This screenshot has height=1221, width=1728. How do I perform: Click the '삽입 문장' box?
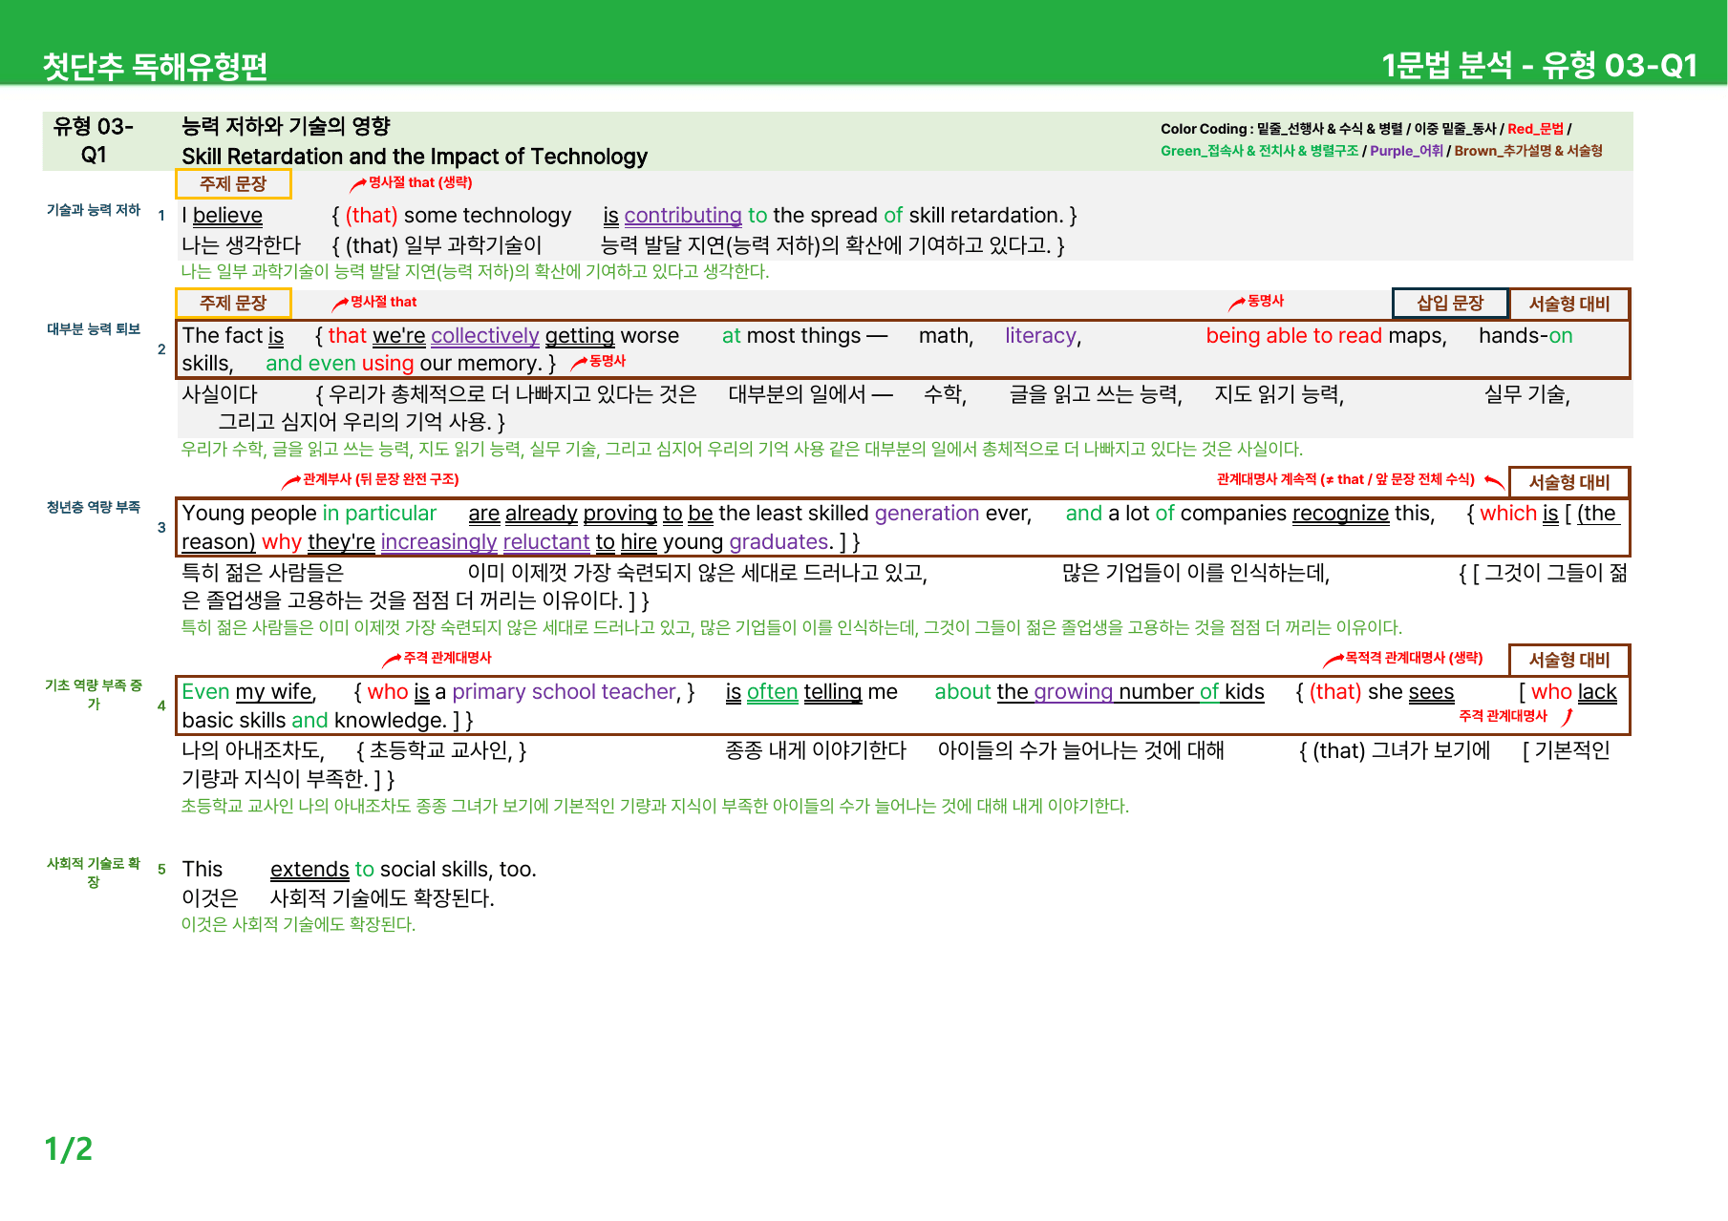1450,303
